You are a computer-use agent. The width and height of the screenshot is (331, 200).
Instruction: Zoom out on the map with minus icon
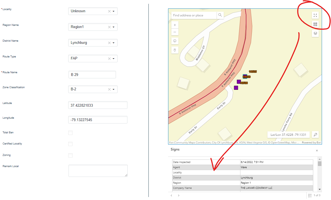pyautogui.click(x=175, y=32)
